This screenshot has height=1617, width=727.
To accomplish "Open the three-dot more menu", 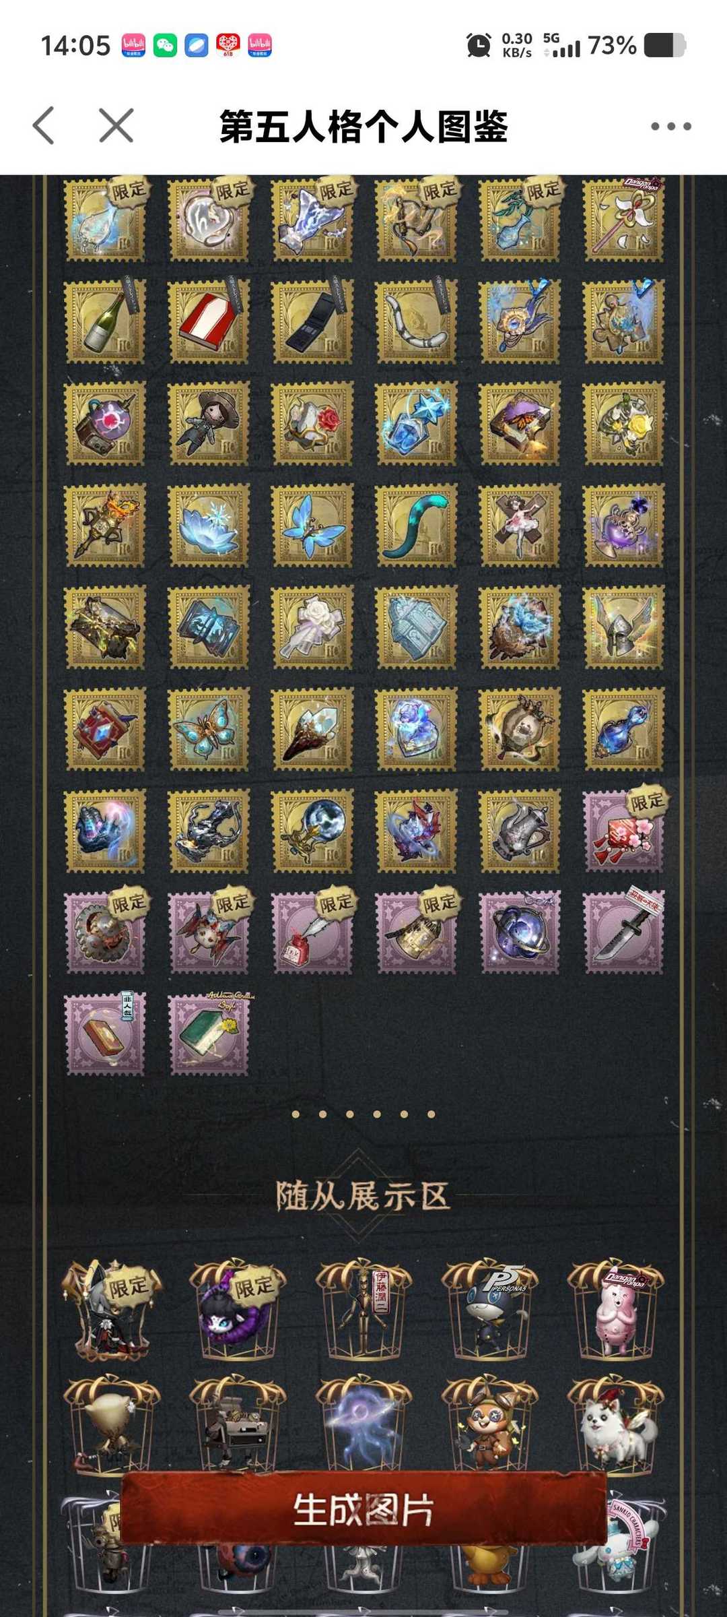I will pos(670,126).
